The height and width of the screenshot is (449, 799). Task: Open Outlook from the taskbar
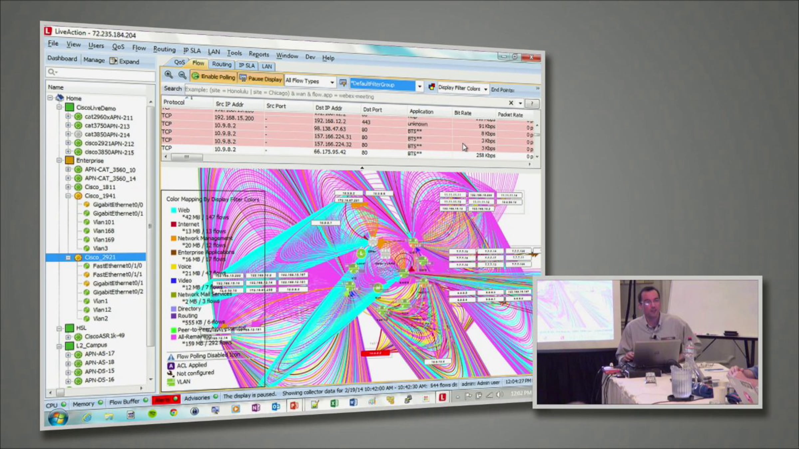pyautogui.click(x=276, y=407)
